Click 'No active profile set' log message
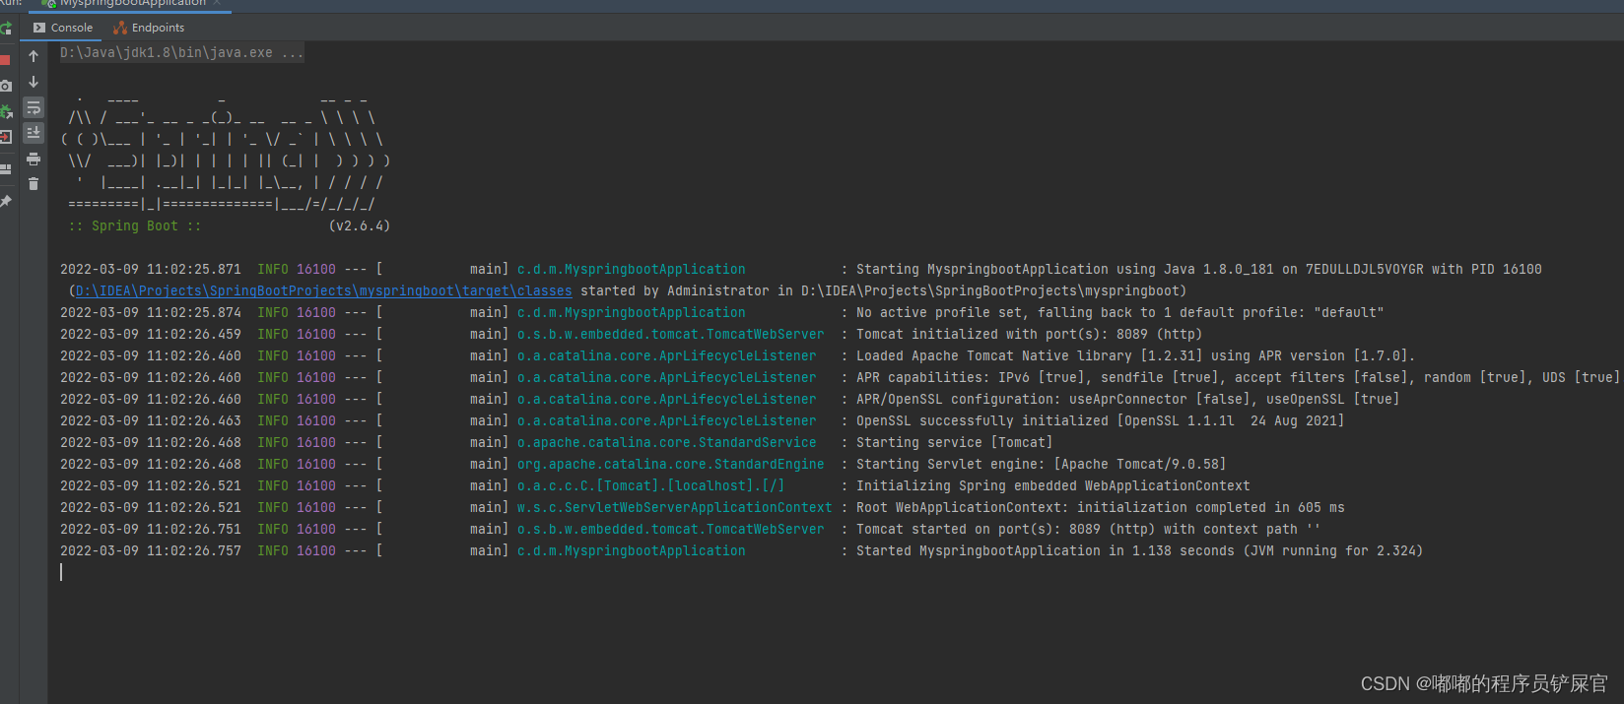 coord(1119,313)
